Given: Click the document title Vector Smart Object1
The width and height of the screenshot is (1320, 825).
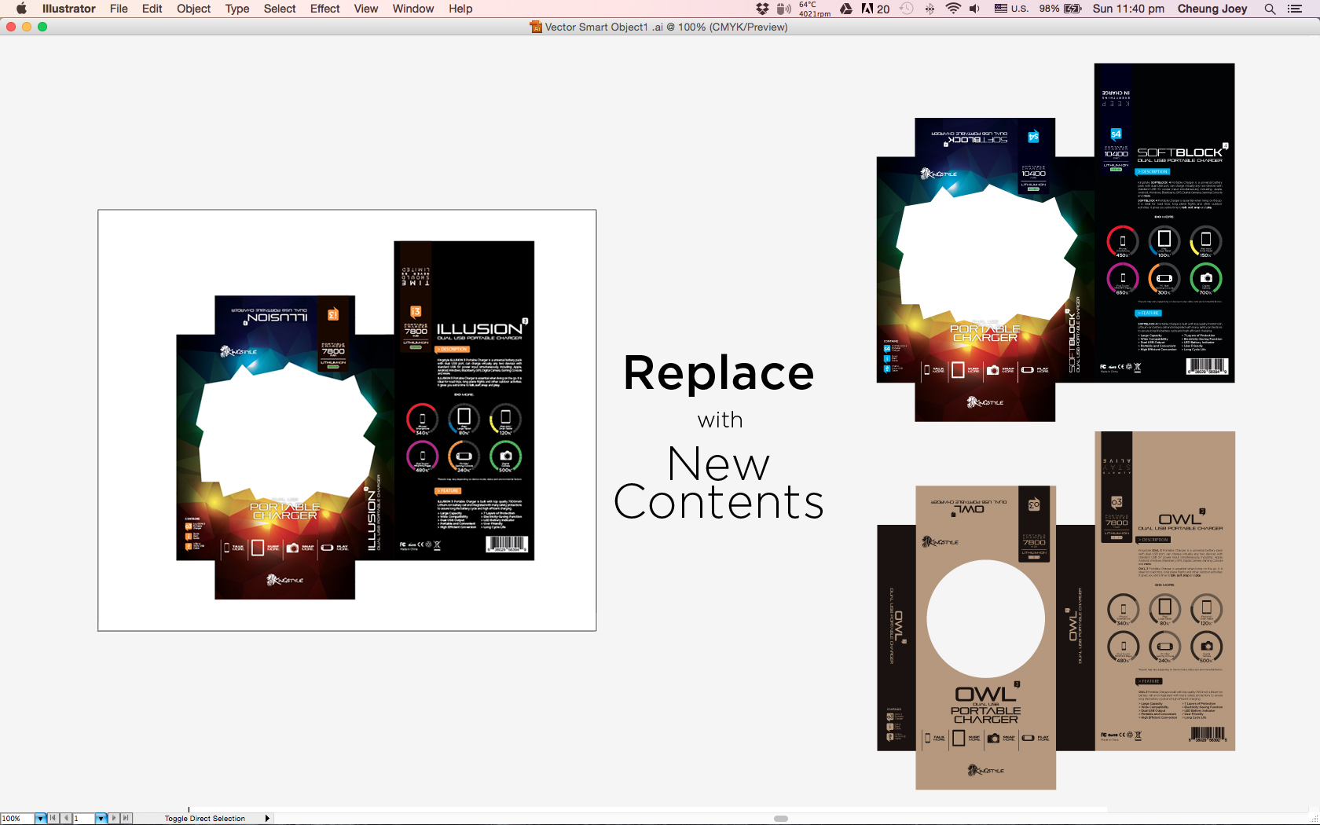Looking at the screenshot, I should 666,27.
